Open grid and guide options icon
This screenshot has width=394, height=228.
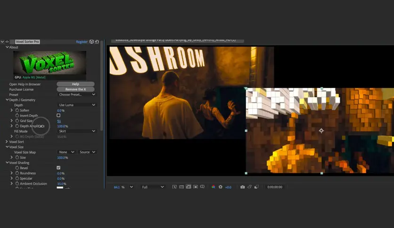(x=202, y=187)
